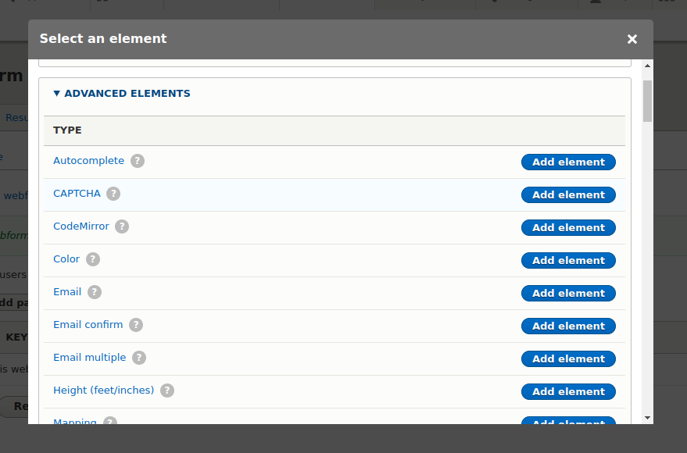The image size is (687, 453).
Task: Open help icon next to Autocomplete
Action: 137,161
